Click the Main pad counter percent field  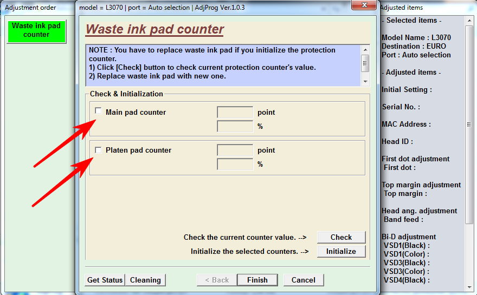pyautogui.click(x=235, y=126)
